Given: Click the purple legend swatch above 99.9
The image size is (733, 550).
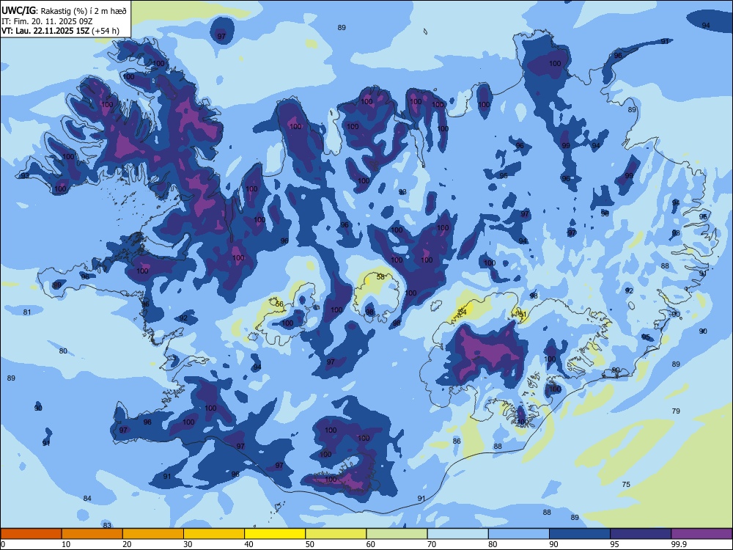Looking at the screenshot, I should click(701, 534).
